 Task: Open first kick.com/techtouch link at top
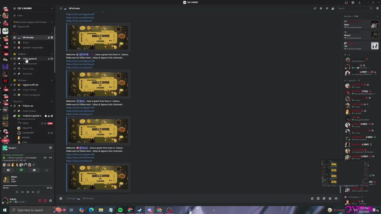point(80,18)
